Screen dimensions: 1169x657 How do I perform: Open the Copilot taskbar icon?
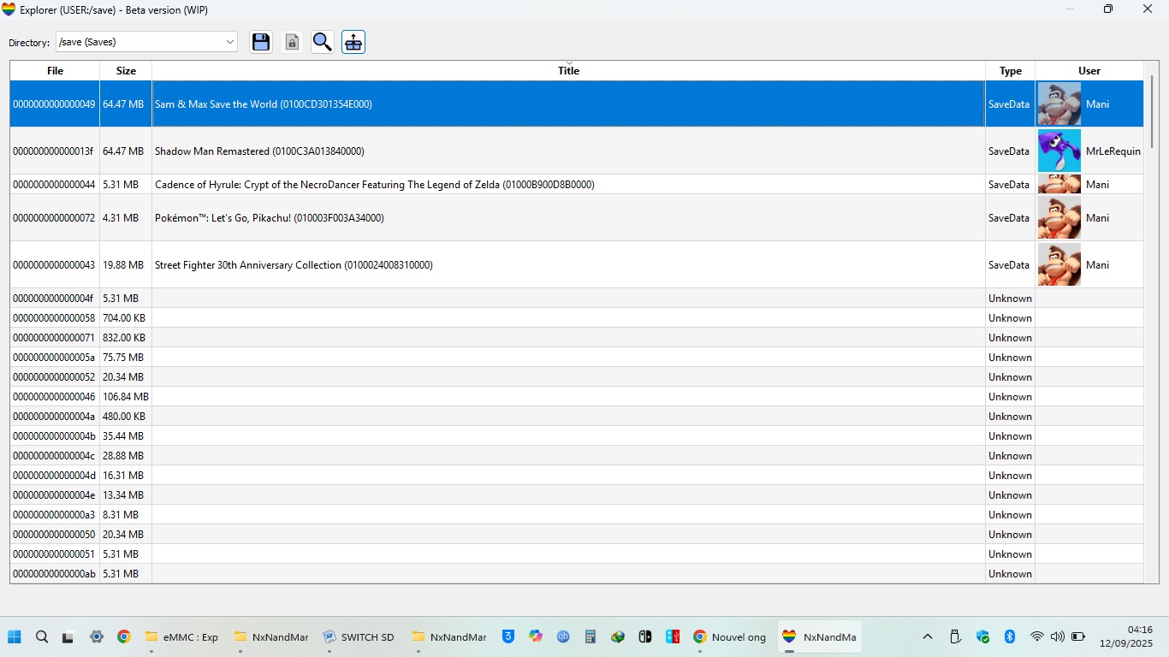[536, 636]
